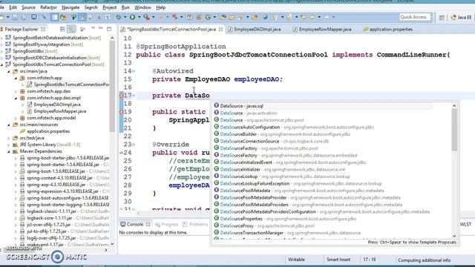The width and height of the screenshot is (475, 267).
Task: Switch to application.properties editor tab
Action: click(387, 30)
